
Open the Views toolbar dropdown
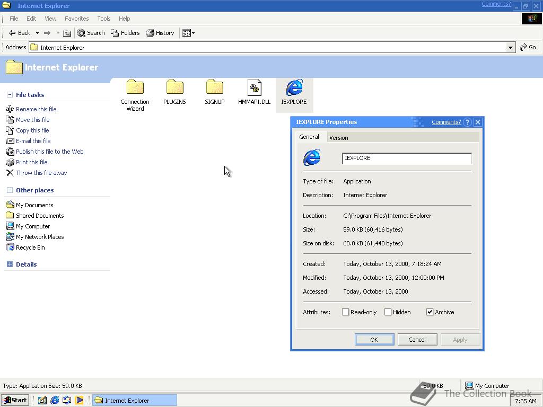pos(188,33)
